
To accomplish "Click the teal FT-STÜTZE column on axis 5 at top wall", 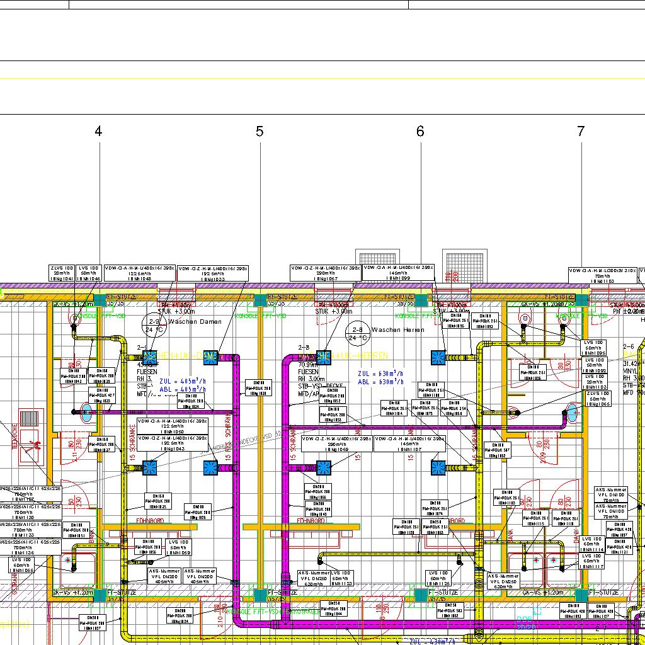I will 260,300.
